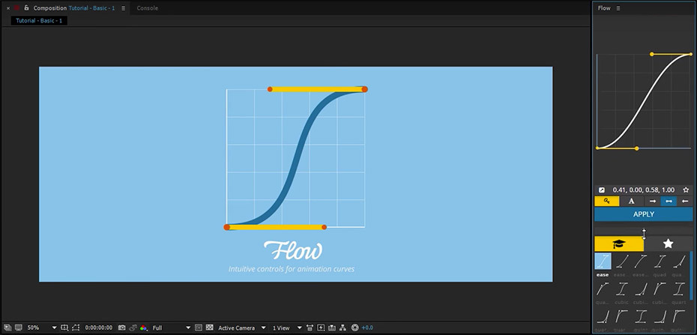Switch to the Console tab

[x=147, y=8]
